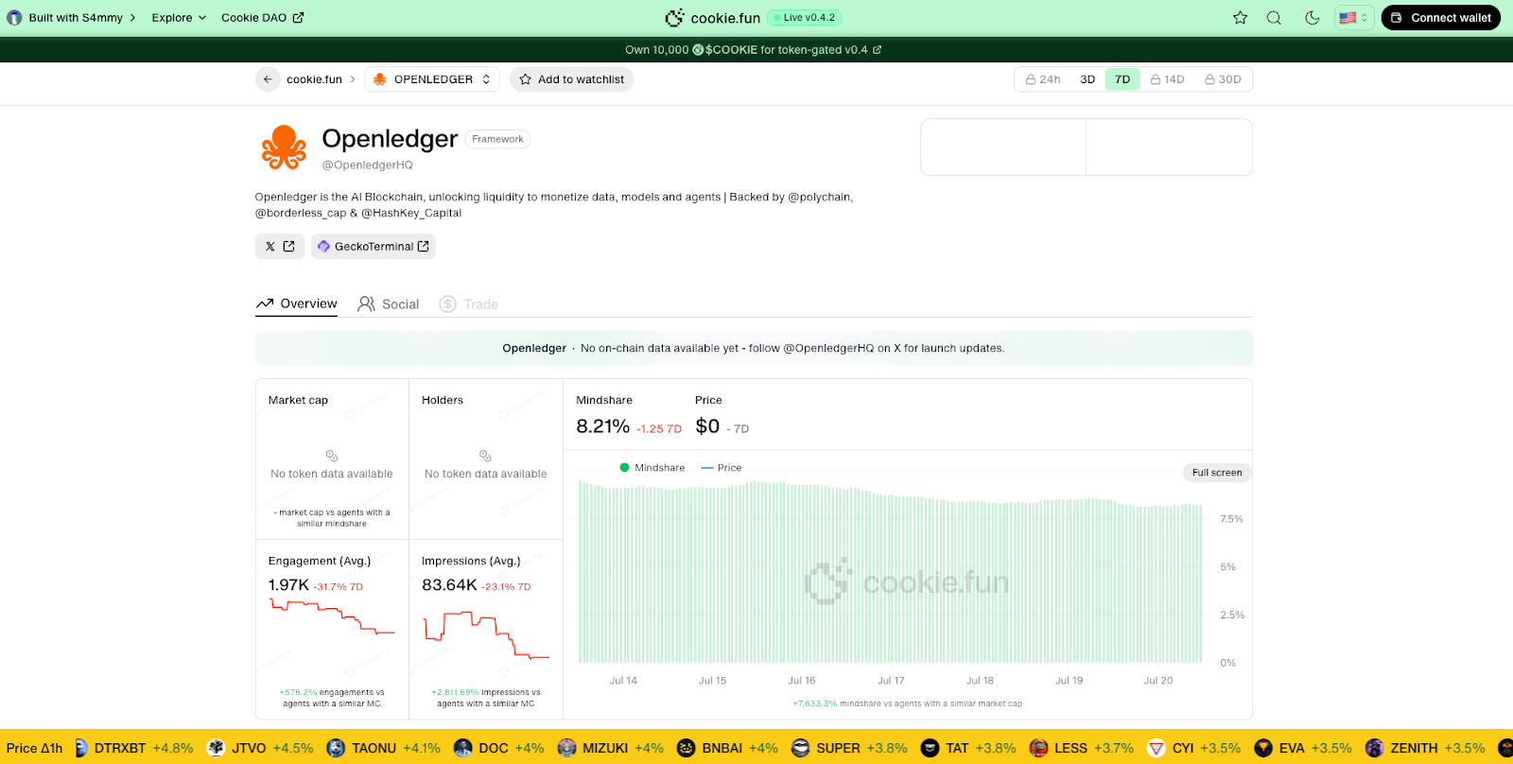Viewport: 1513px width, 764px height.
Task: Click the -1.25 7D mindshare change
Action: tap(659, 429)
